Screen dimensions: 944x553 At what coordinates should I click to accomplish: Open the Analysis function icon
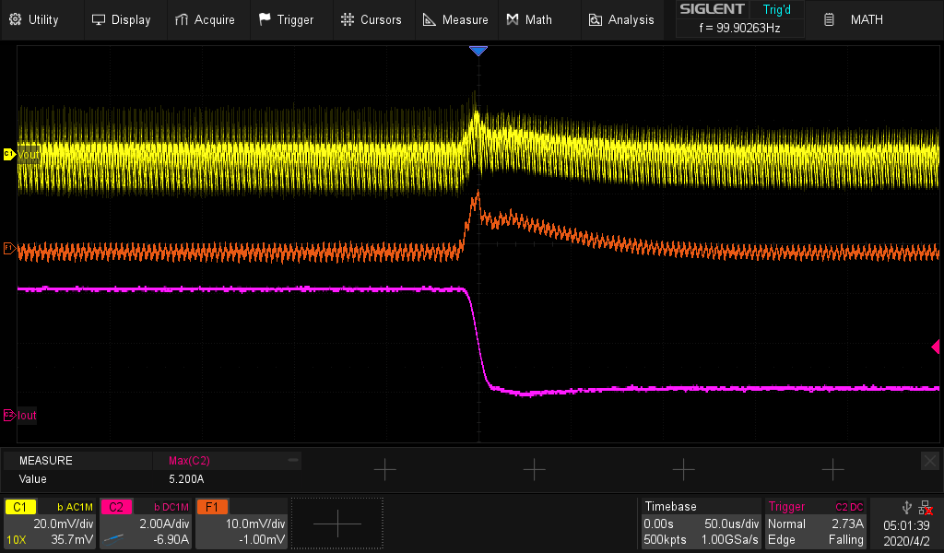click(595, 18)
